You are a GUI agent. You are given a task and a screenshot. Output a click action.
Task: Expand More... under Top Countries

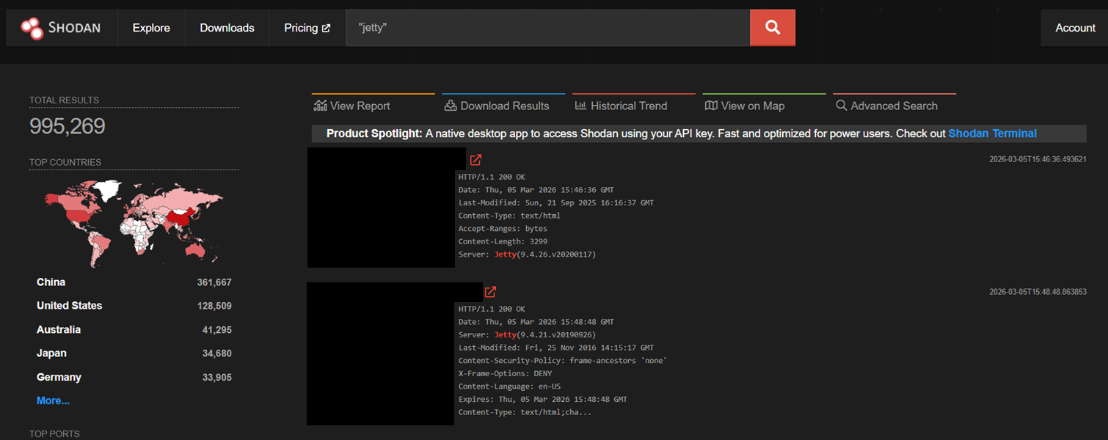click(x=53, y=400)
